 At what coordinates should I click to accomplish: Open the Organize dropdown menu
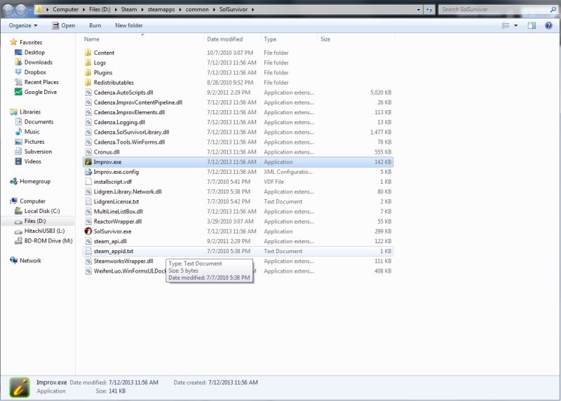[x=23, y=25]
